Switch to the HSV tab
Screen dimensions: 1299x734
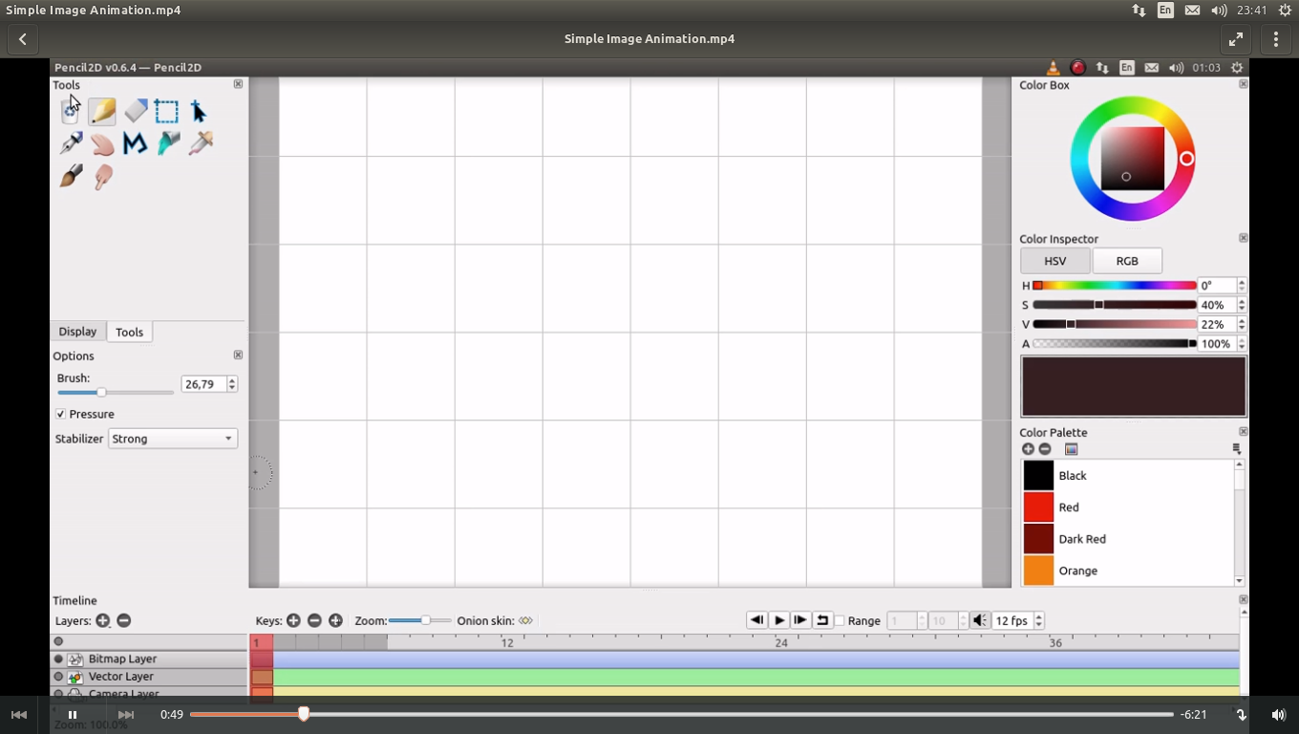(x=1054, y=260)
